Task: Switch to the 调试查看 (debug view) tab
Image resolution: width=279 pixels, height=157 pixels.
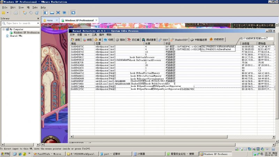Action: tap(149, 40)
